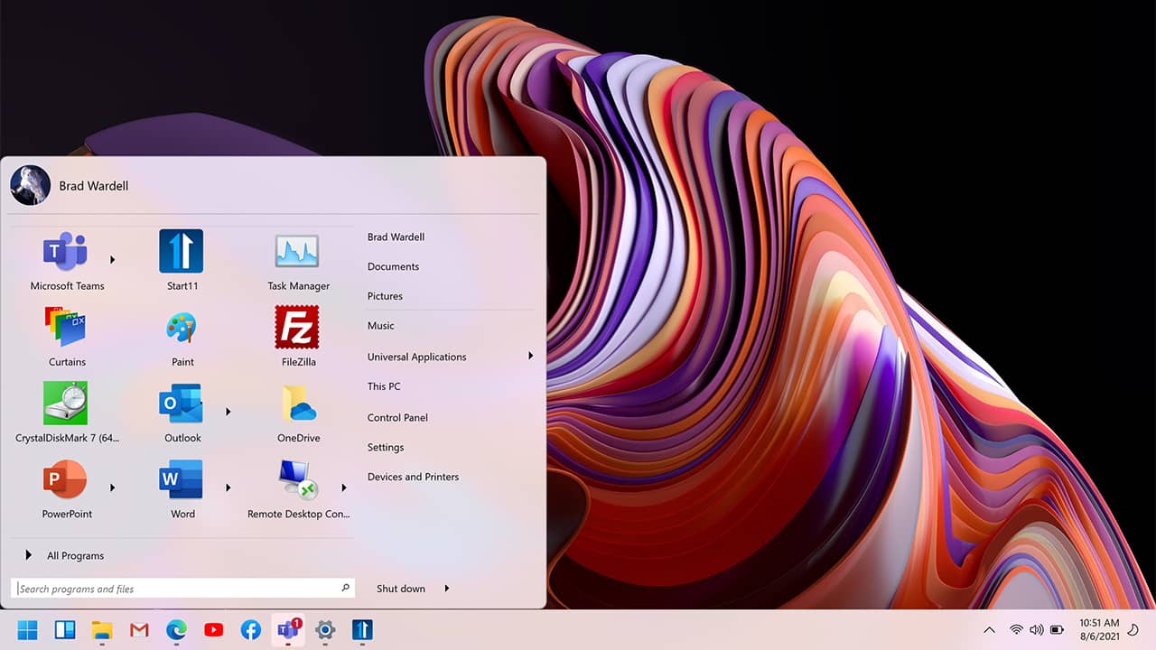Click the Windows Start button on taskbar
Image resolution: width=1156 pixels, height=650 pixels.
tap(27, 630)
